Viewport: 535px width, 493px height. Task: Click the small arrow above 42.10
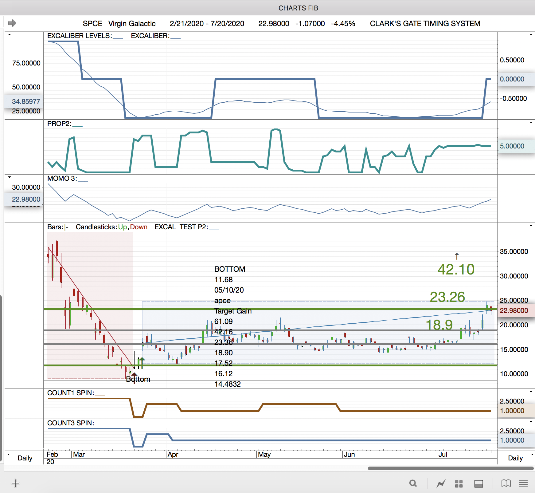point(457,256)
